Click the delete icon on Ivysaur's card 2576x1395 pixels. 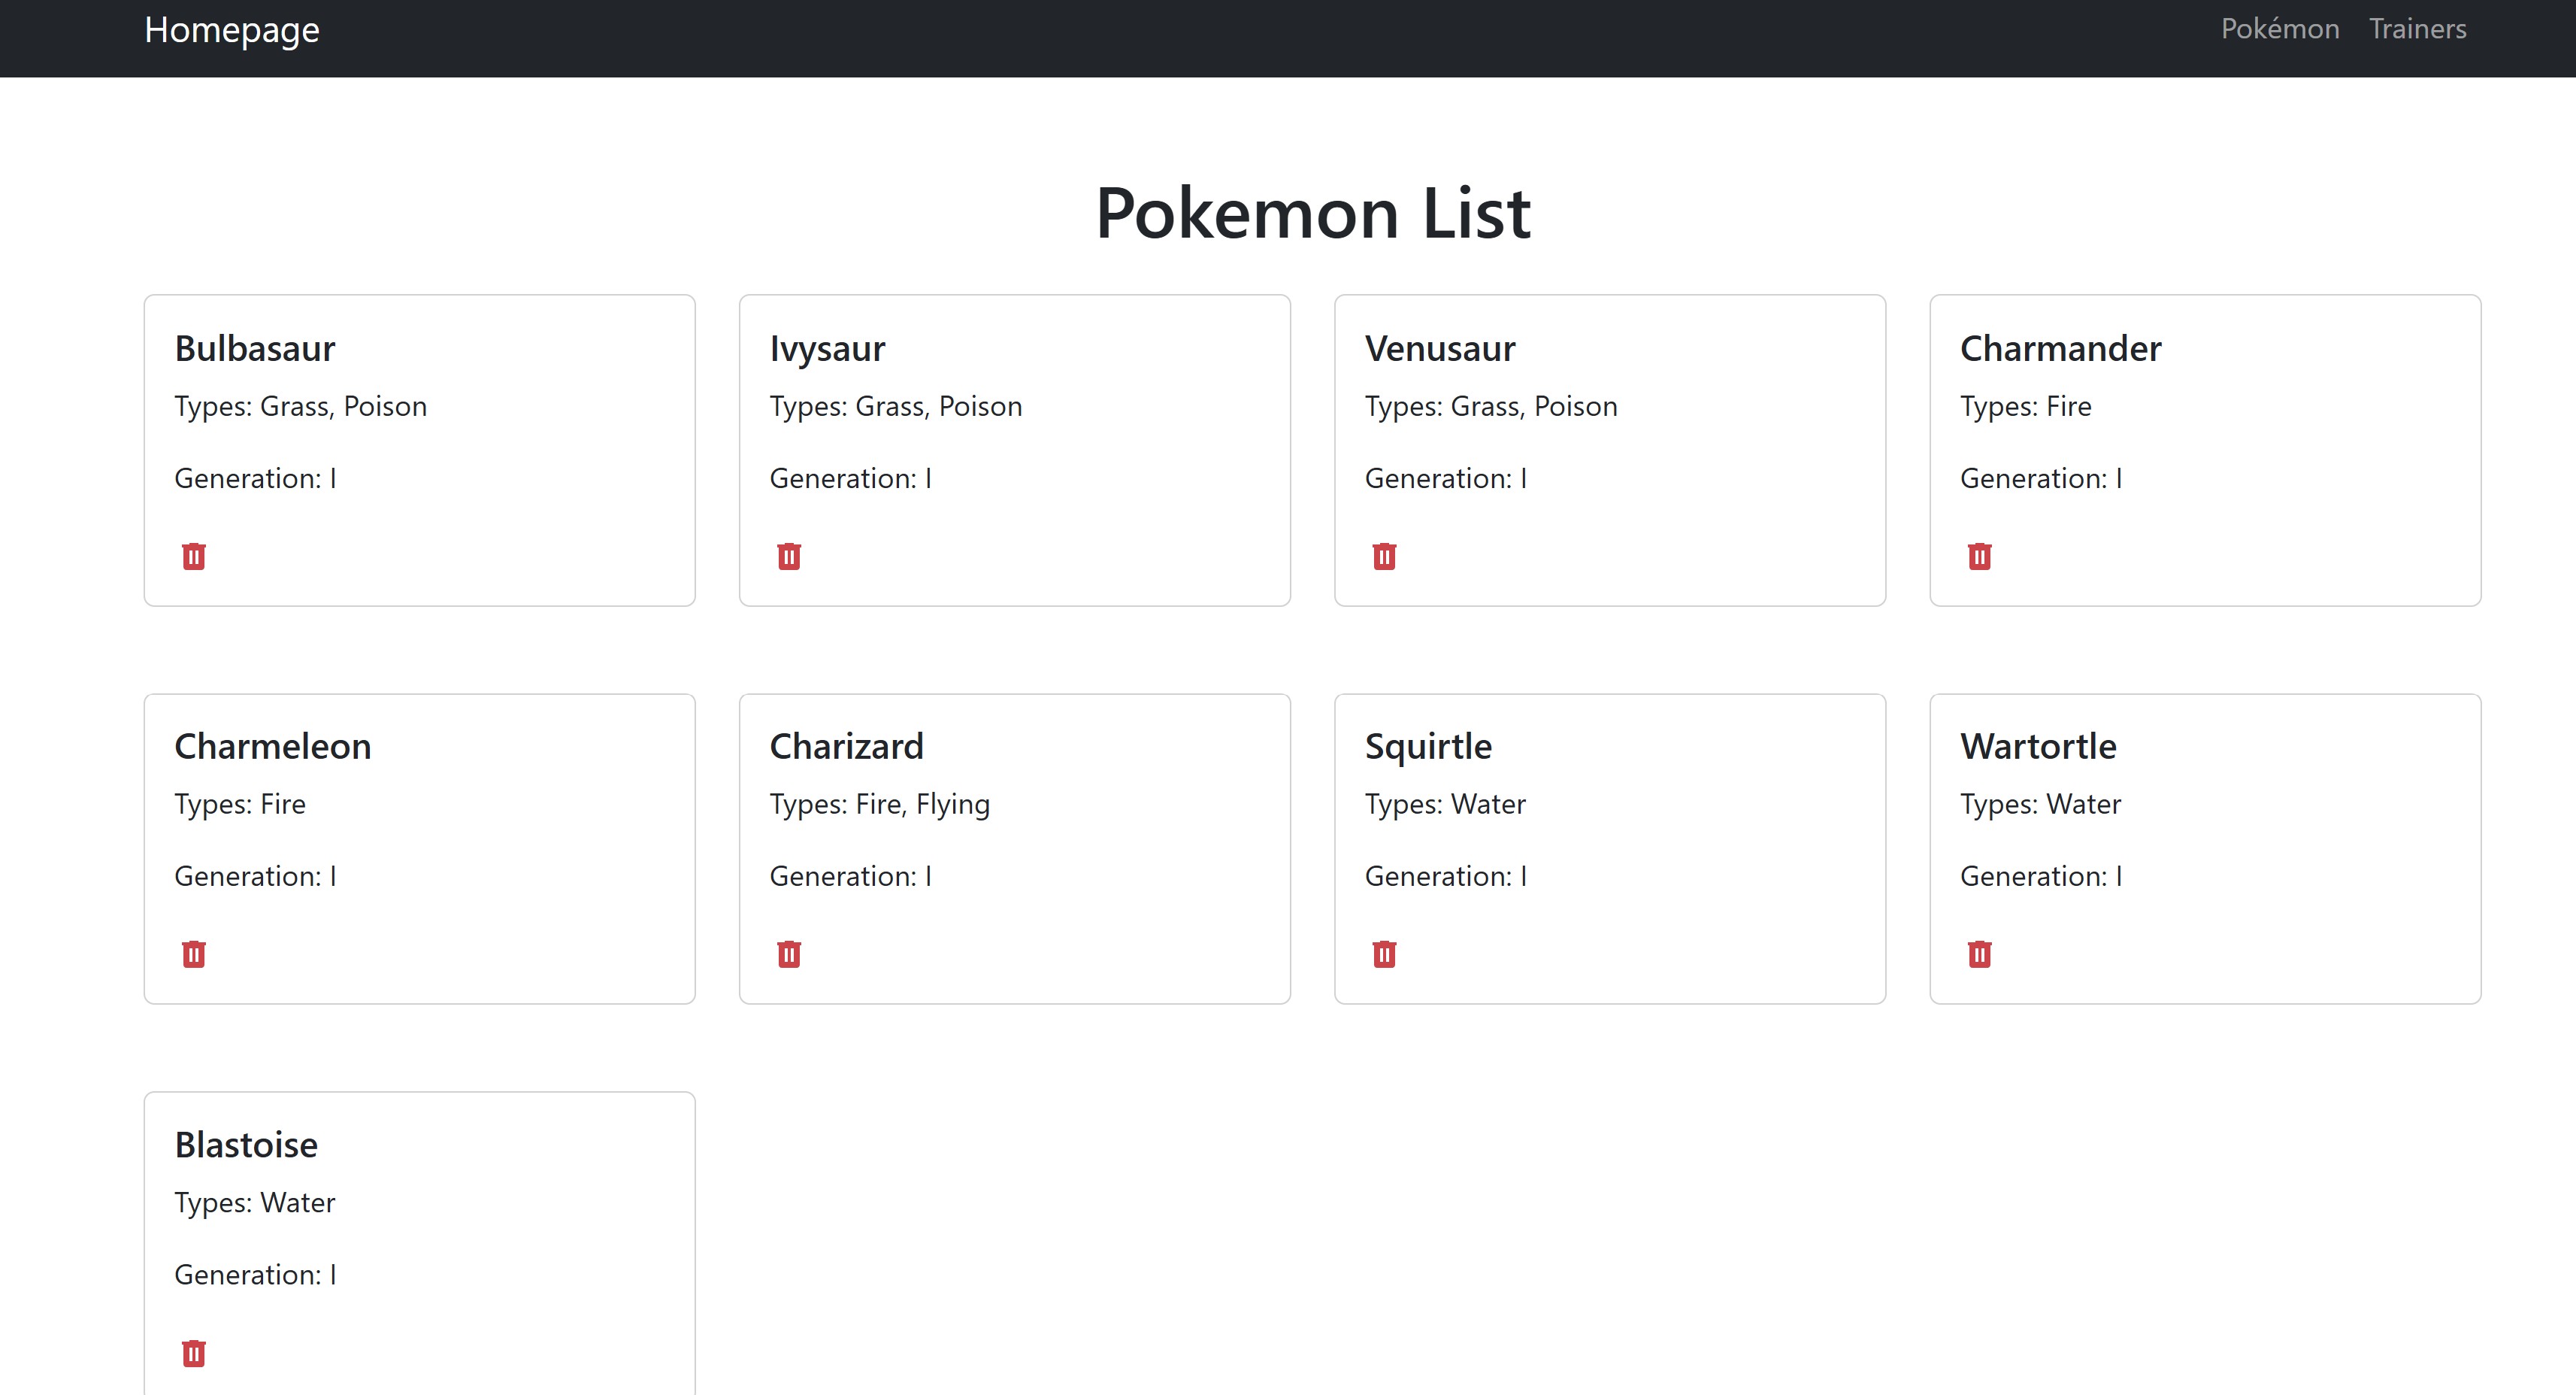tap(788, 556)
